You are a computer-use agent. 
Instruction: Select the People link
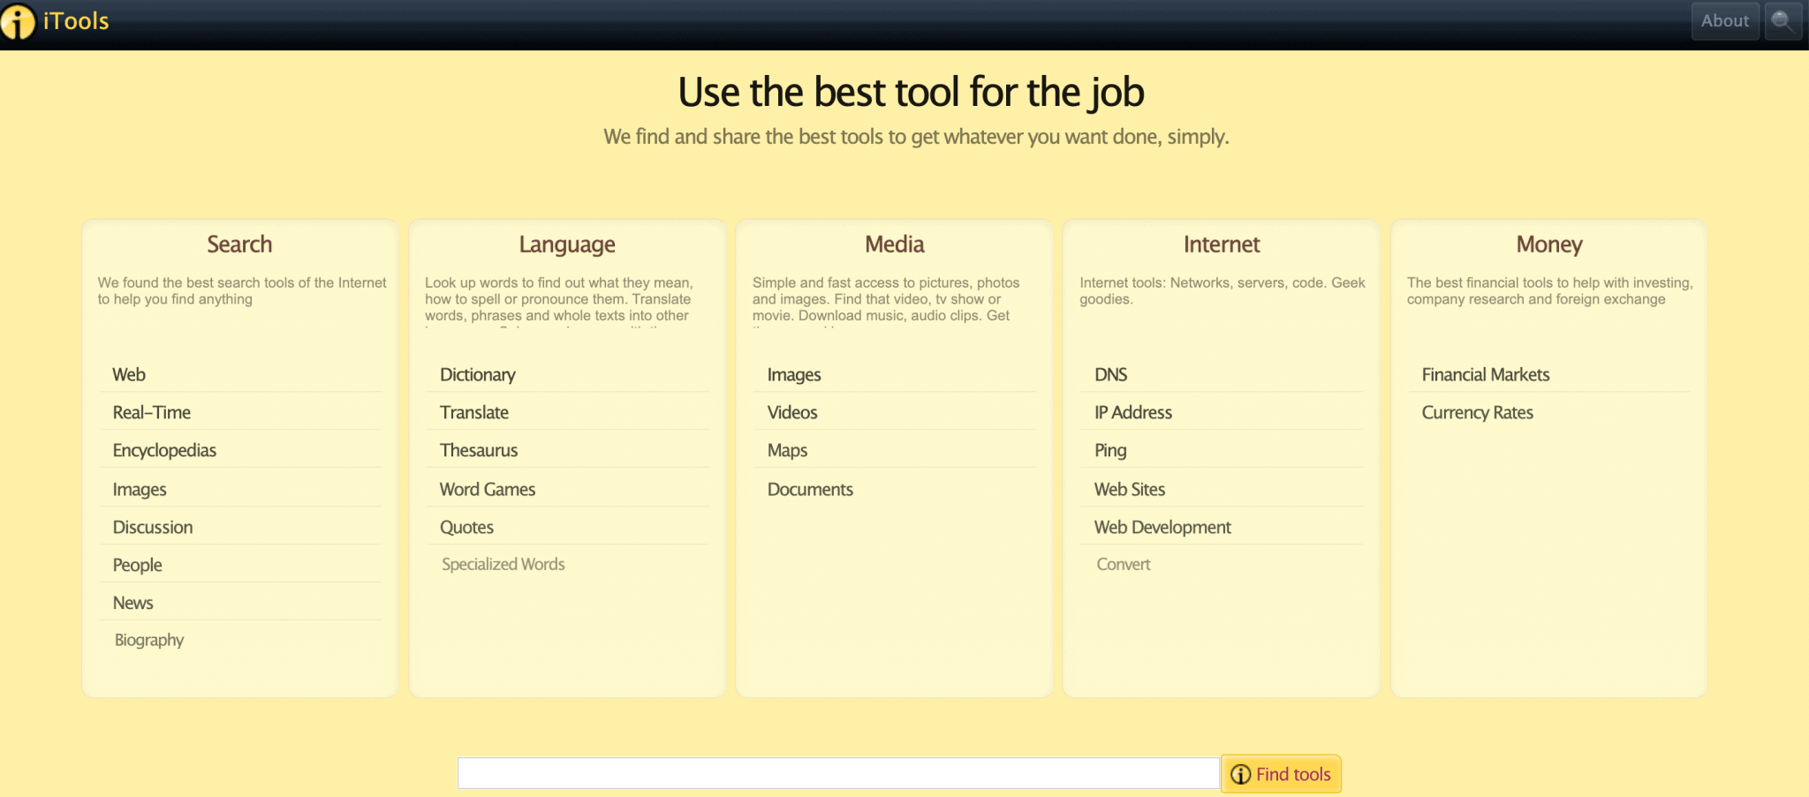click(138, 565)
